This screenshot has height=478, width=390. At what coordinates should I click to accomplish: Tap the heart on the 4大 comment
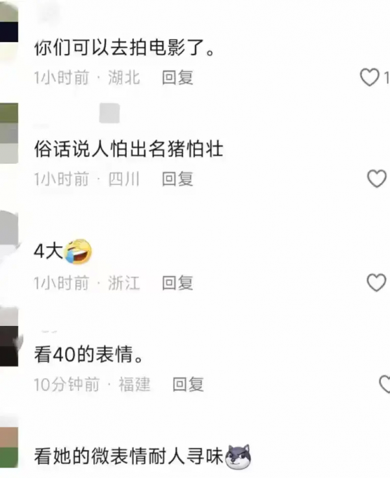[x=376, y=283]
